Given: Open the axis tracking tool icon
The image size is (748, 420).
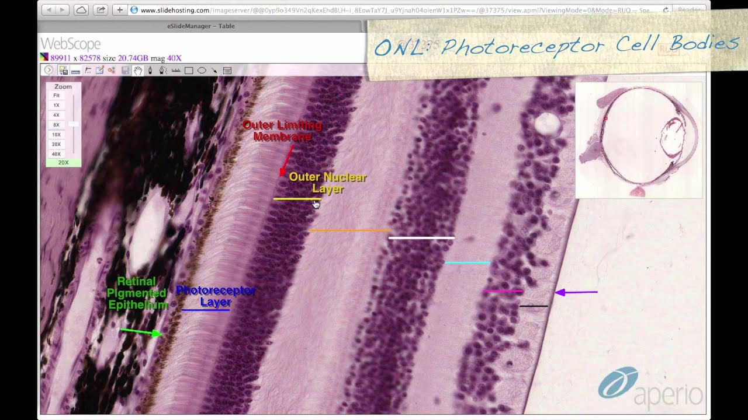Looking at the screenshot, I should (88, 71).
